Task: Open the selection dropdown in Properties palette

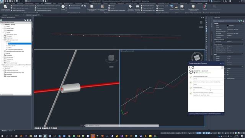Action: (226, 21)
